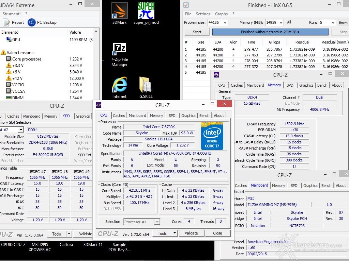This screenshot has width=349, height=261.
Task: Select the 7-Zip File Manager shortcut
Action: coord(120,55)
